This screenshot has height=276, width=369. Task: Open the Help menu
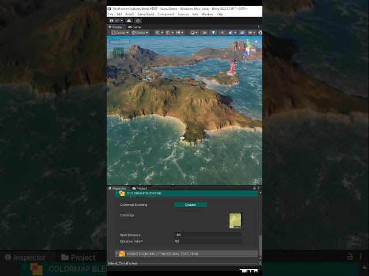(220, 14)
